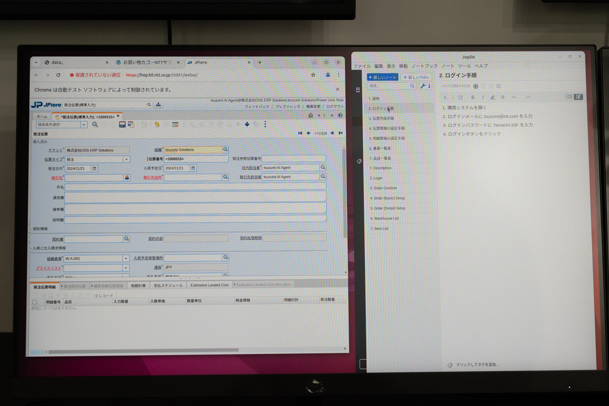
Task: Open calendar picker for 入荷予定日
Action: (x=193, y=168)
